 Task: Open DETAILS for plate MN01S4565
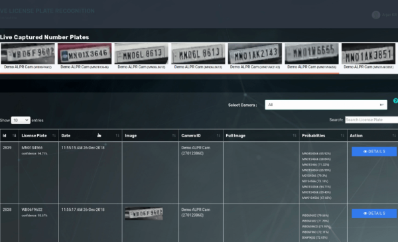click(374, 151)
